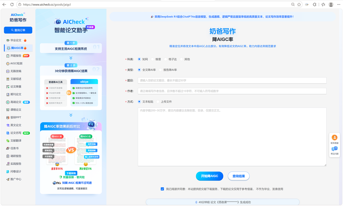Open the user profile avatar
The image size is (343, 206).
[331, 4]
